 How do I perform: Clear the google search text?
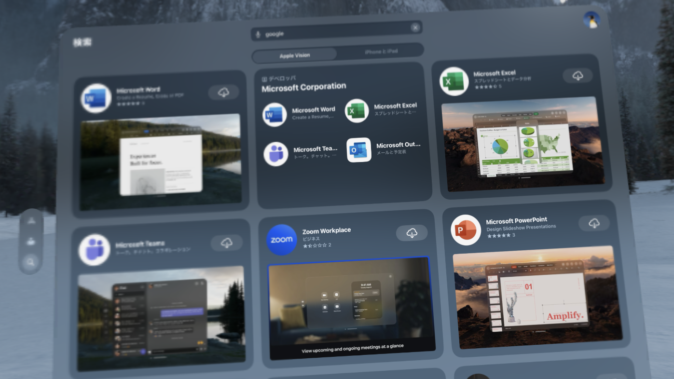415,27
